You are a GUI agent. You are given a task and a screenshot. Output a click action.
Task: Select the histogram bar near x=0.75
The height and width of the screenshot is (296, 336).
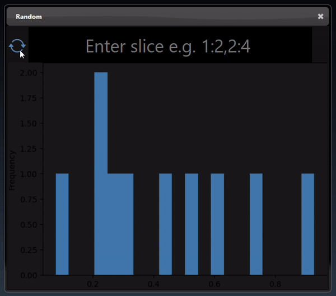click(x=256, y=224)
